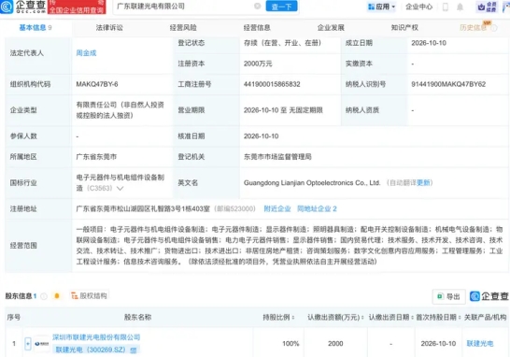Image resolution: width=510 pixels, height=357 pixels.
Task: Switch to the 知识产权 tab
Action: [x=404, y=28]
